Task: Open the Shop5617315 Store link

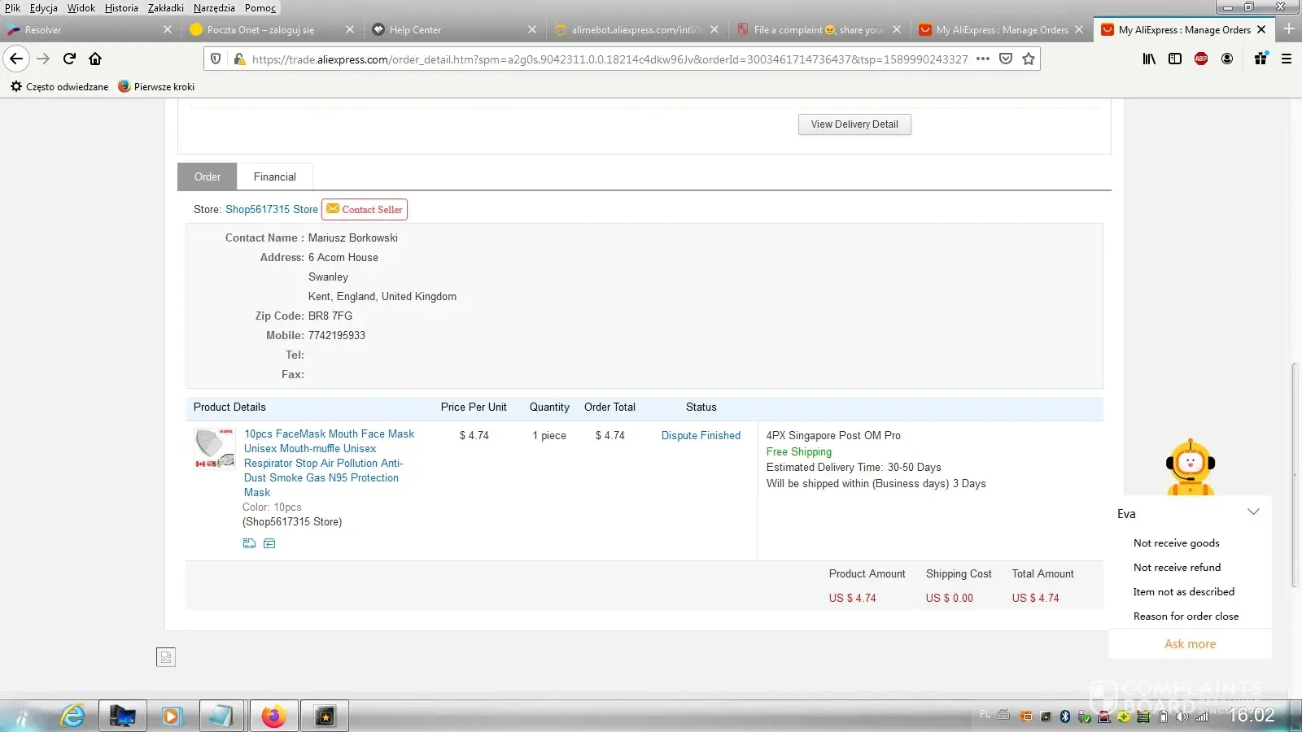Action: pyautogui.click(x=271, y=210)
